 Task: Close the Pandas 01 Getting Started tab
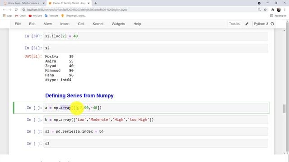pyautogui.click(x=89, y=3)
